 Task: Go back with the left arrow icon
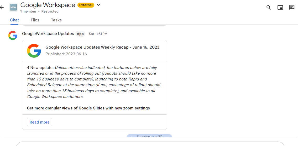2,8
